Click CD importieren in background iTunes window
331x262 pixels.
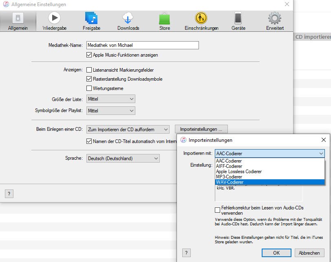pos(313,37)
